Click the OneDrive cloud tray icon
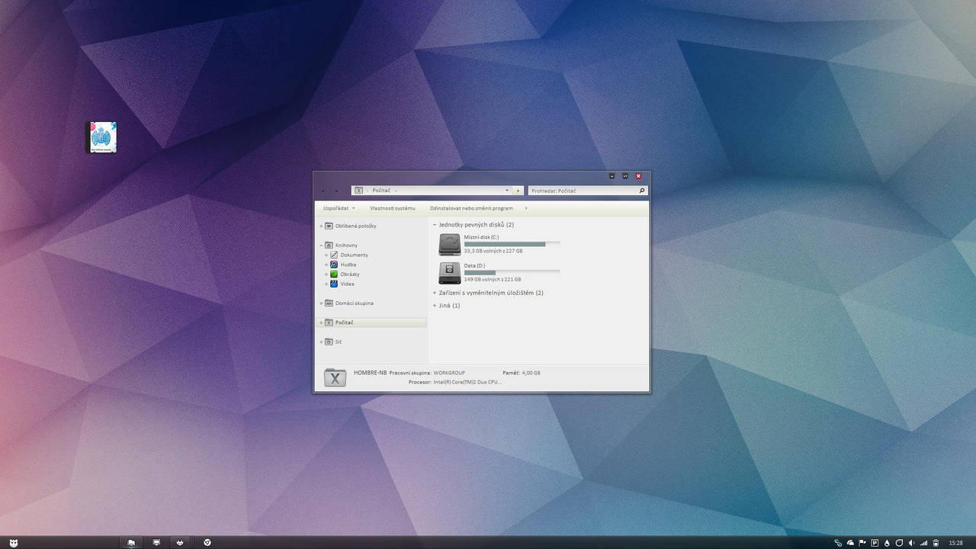Screen dimensions: 976x549 point(850,543)
